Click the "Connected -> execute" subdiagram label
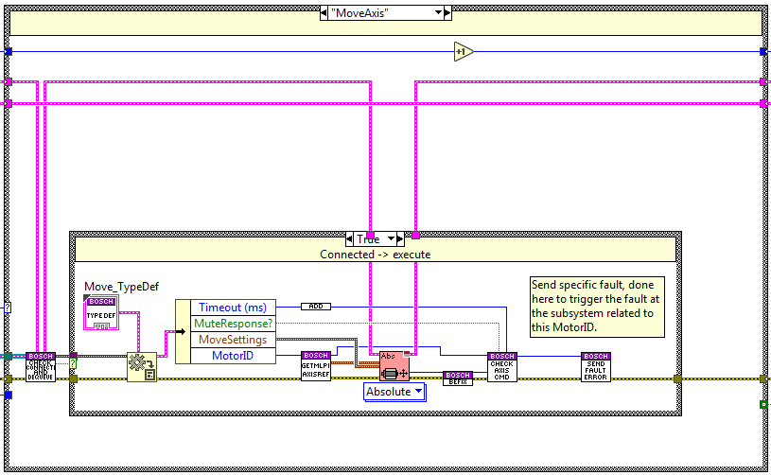Screen dimensions: 771x475 point(376,255)
